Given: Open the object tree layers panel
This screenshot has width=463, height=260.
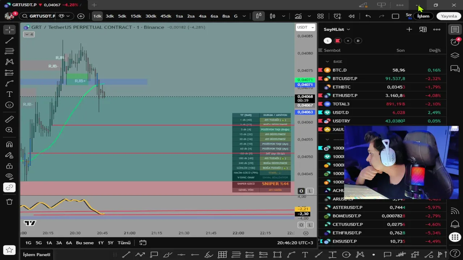Looking at the screenshot, I should pyautogui.click(x=455, y=55).
